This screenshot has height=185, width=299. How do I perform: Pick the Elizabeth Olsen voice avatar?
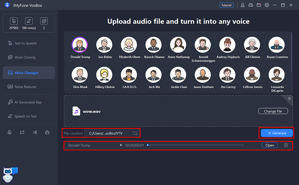pos(129,45)
